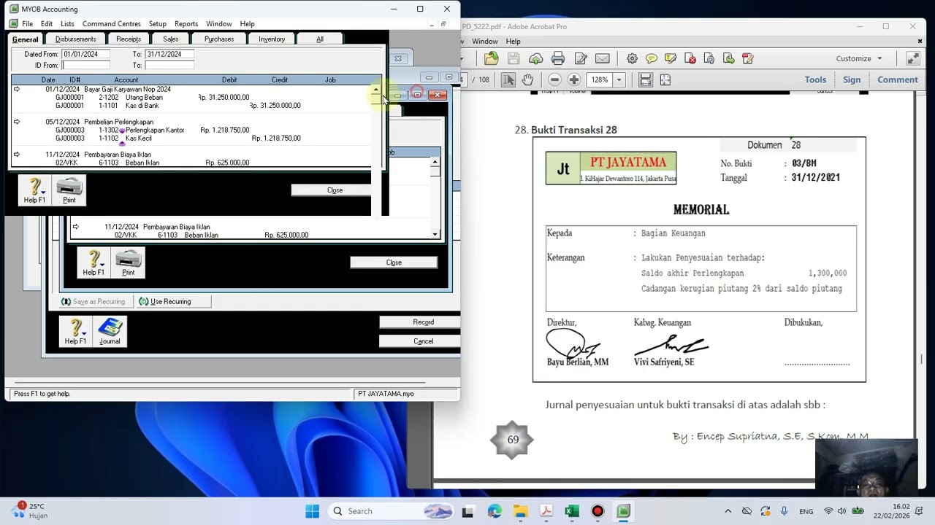Click Print icon in rear Transaction Journal window
935x525 pixels.
(x=129, y=262)
